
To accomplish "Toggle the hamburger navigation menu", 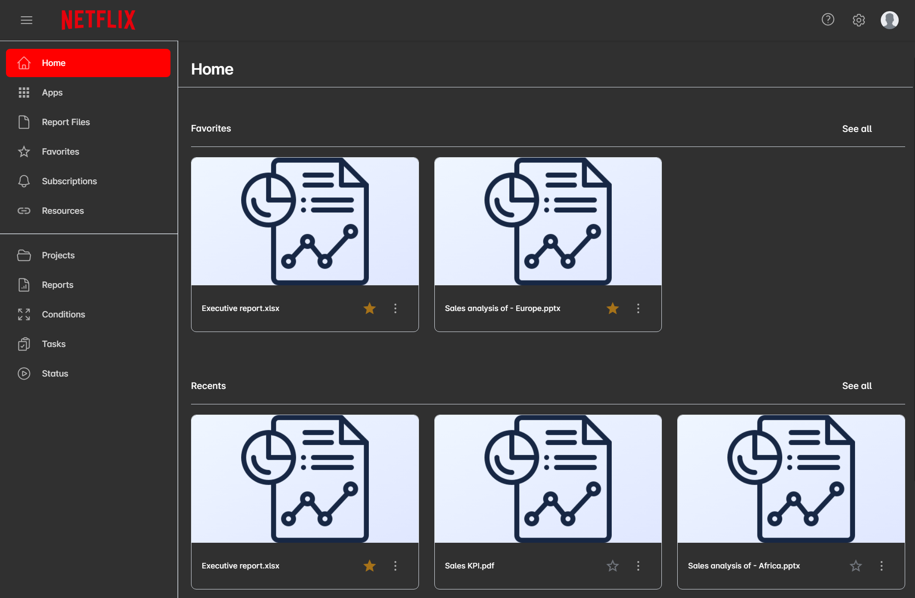I will coord(27,20).
